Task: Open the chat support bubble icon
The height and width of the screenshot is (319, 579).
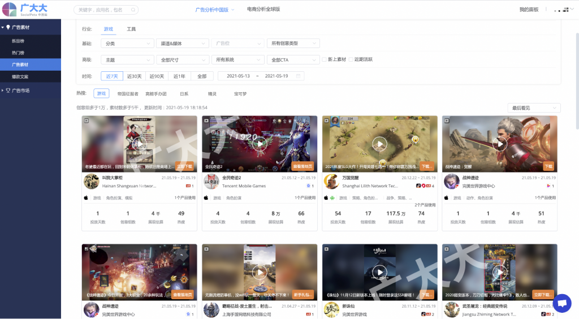Action: [562, 303]
